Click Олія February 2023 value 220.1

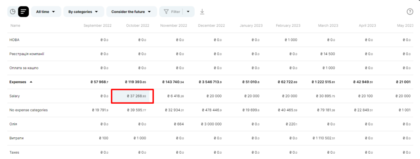292,124
